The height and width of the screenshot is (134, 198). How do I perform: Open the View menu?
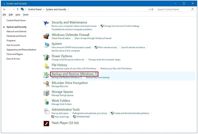(18, 15)
